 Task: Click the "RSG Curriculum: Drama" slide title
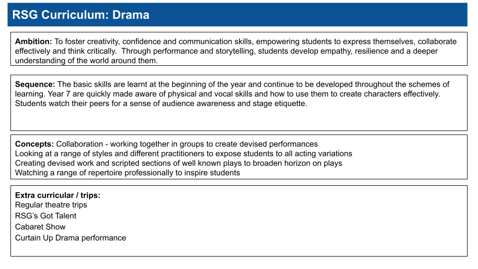point(81,15)
